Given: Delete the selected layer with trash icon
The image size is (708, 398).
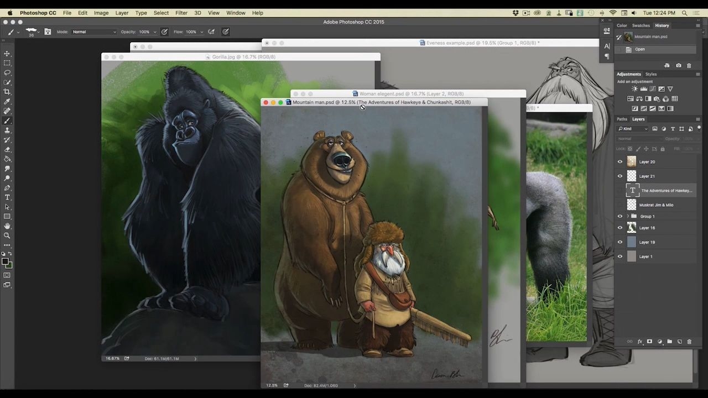Looking at the screenshot, I should [689, 342].
